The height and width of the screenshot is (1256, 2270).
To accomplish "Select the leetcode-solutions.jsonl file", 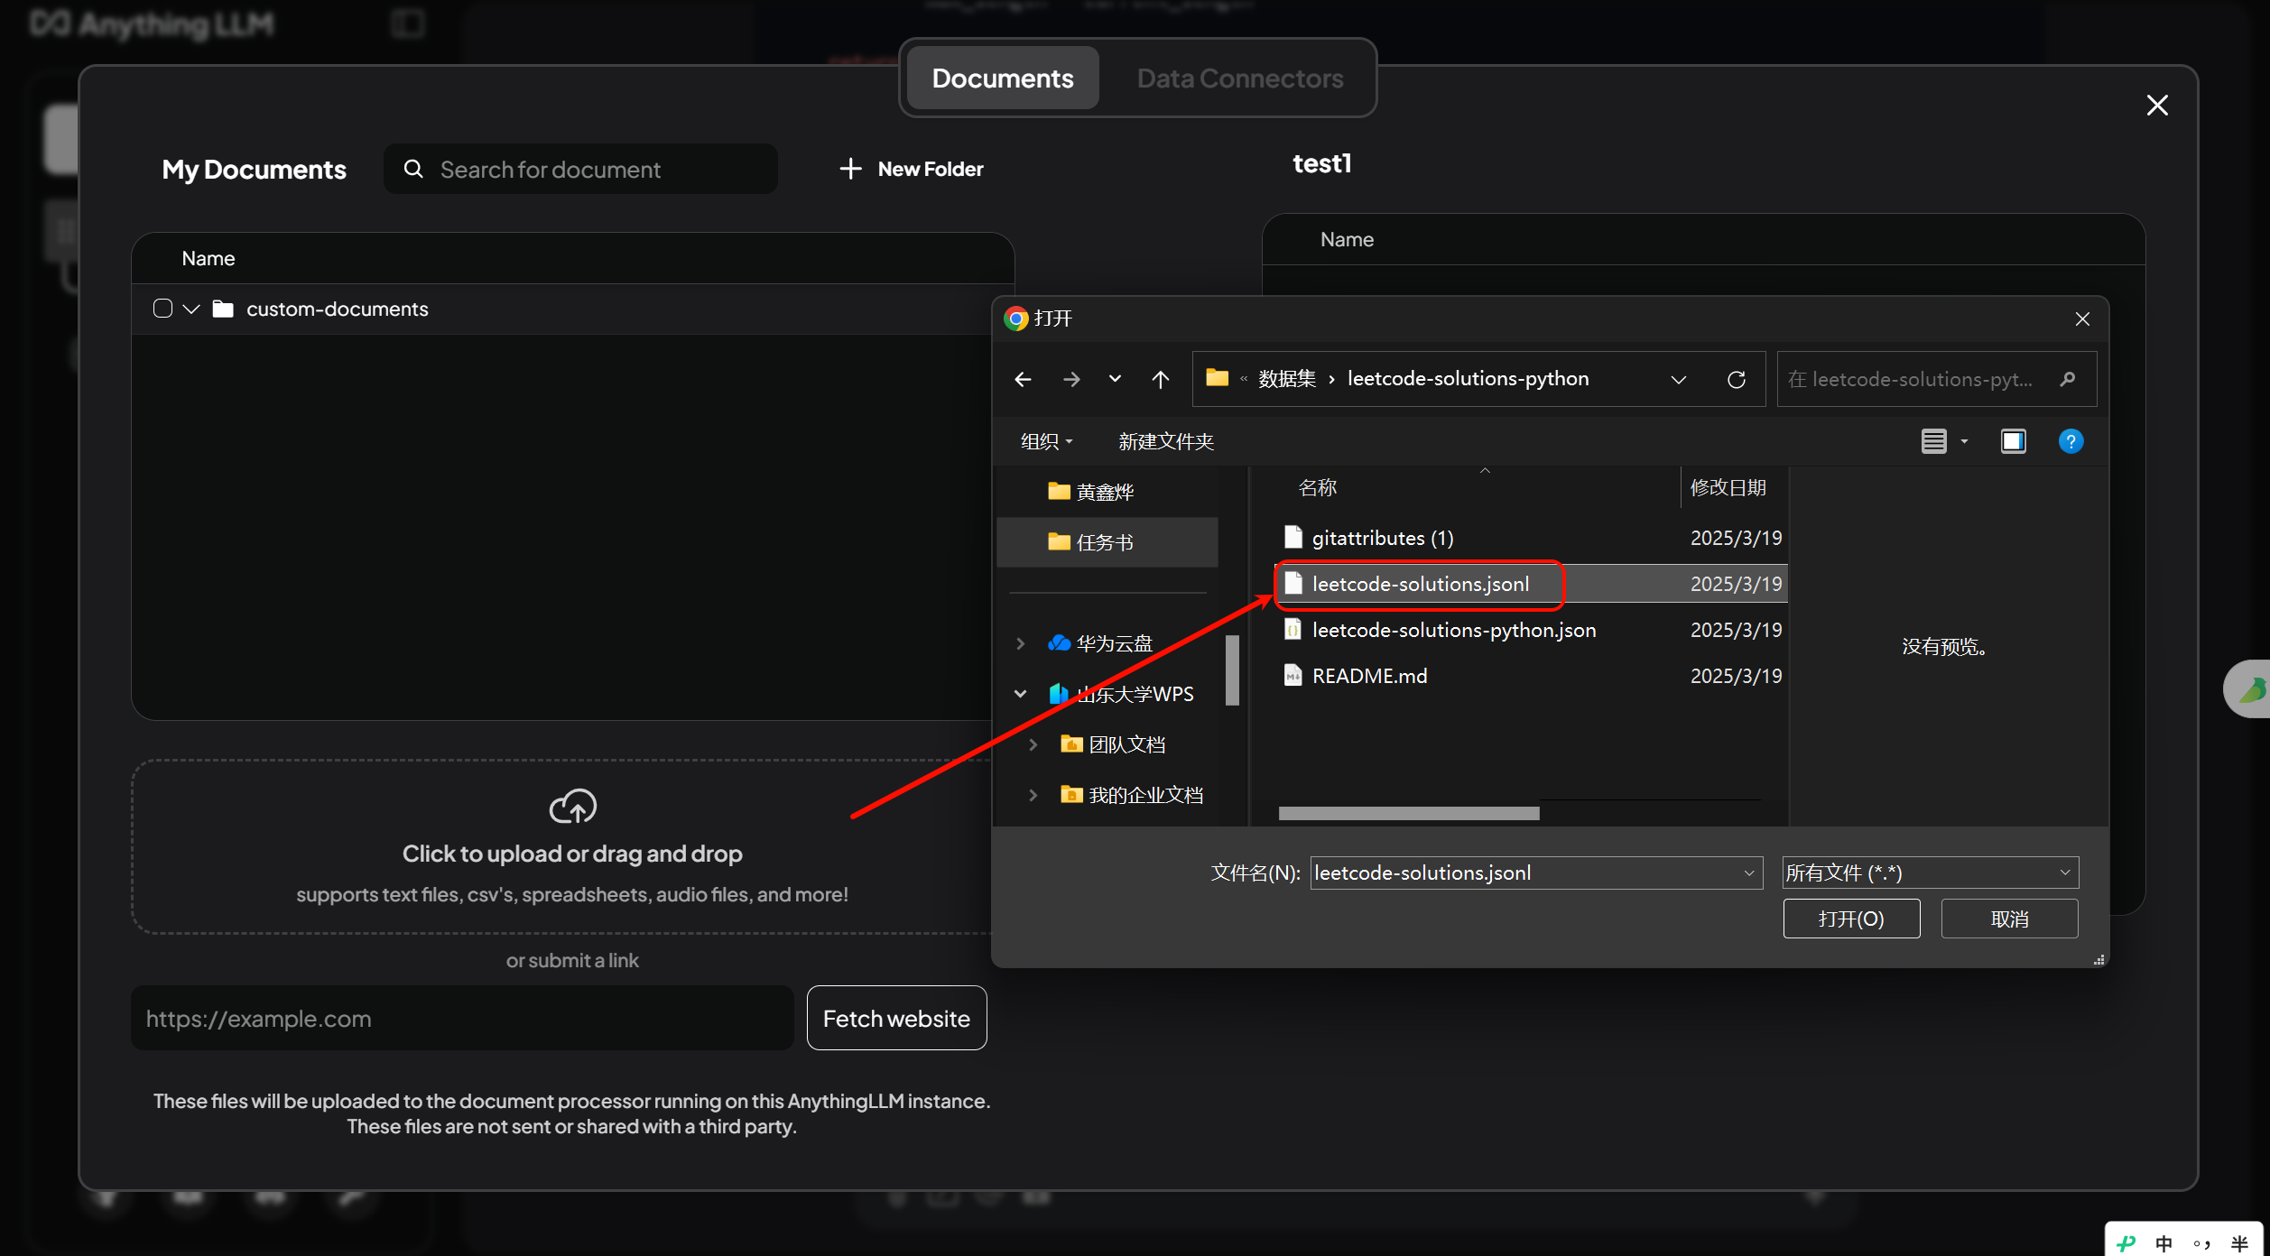I will (1532, 584).
